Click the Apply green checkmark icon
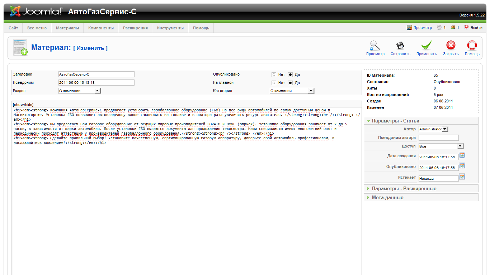This screenshot has width=490, height=275. [x=427, y=45]
